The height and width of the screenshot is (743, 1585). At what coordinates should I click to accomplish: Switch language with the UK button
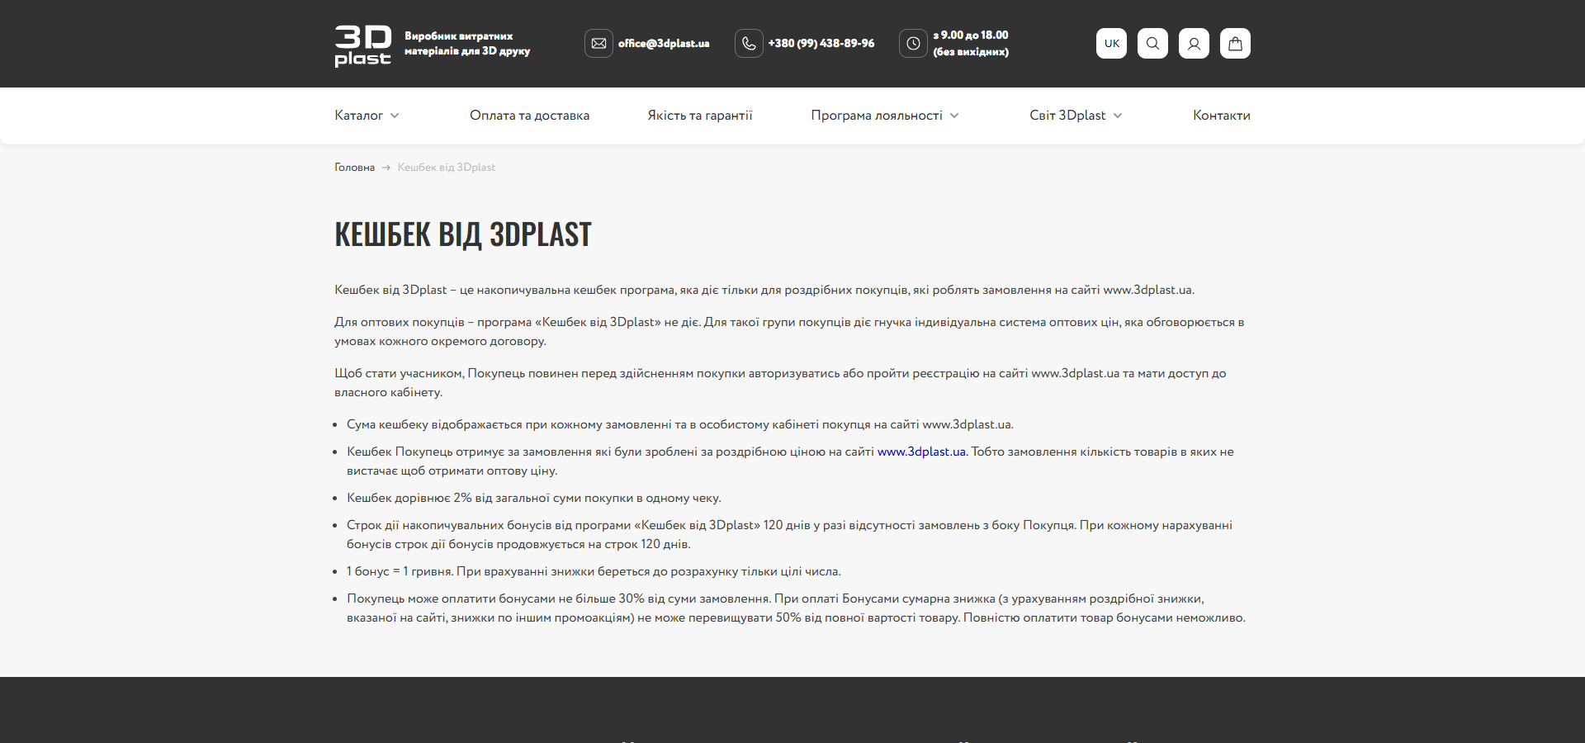pos(1111,44)
